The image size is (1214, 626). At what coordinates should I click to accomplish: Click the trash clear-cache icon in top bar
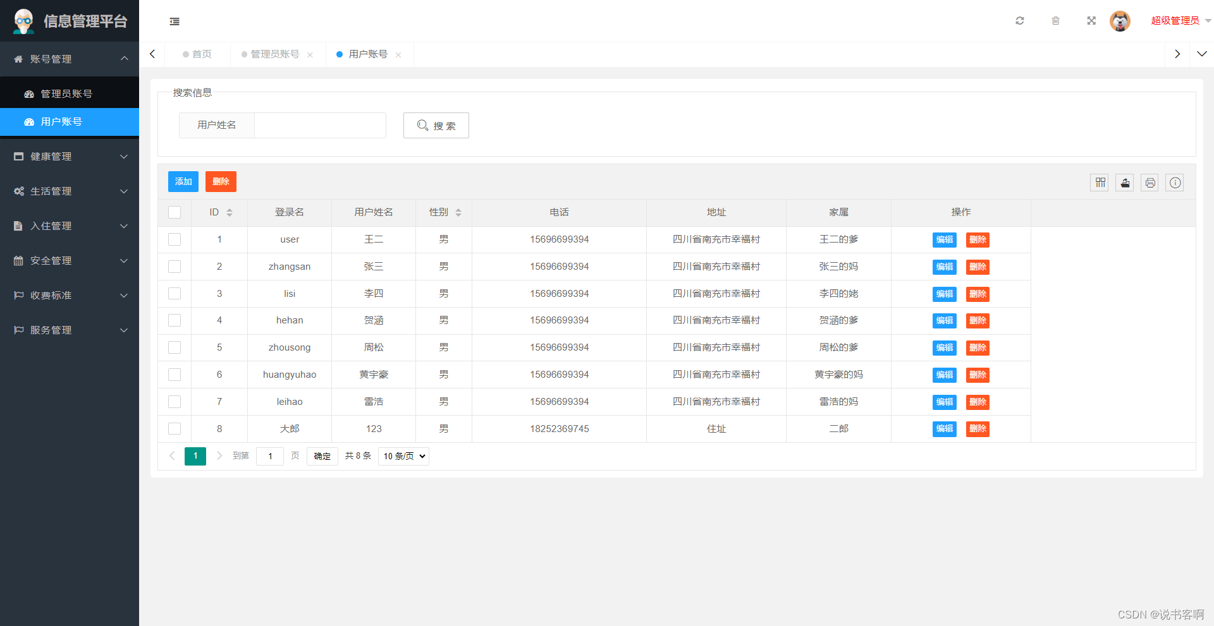point(1056,21)
